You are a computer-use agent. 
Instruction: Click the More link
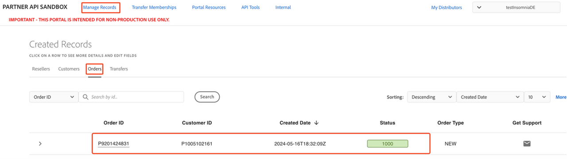(x=561, y=97)
